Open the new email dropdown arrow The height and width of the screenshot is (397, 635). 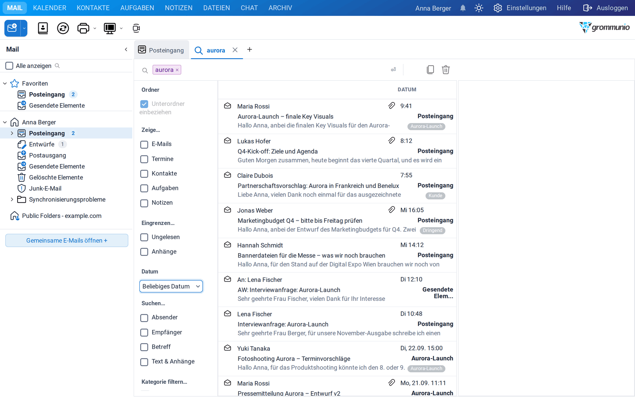(x=24, y=28)
